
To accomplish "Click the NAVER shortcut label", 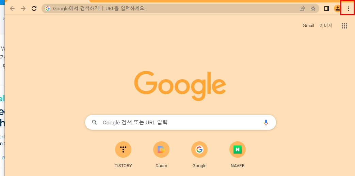I will pyautogui.click(x=238, y=165).
